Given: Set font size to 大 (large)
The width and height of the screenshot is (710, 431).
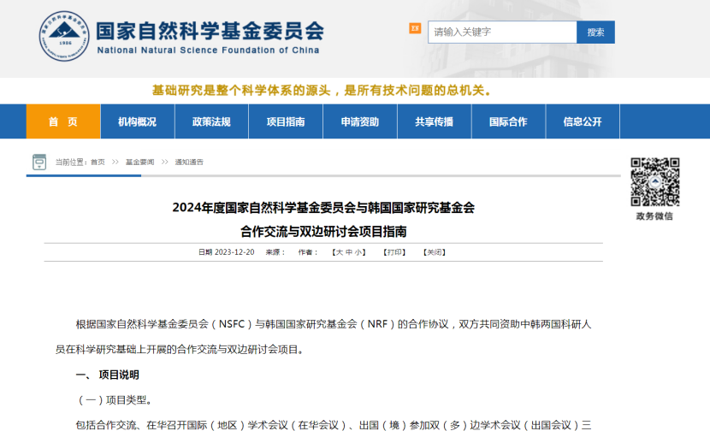Looking at the screenshot, I should pyautogui.click(x=339, y=252).
